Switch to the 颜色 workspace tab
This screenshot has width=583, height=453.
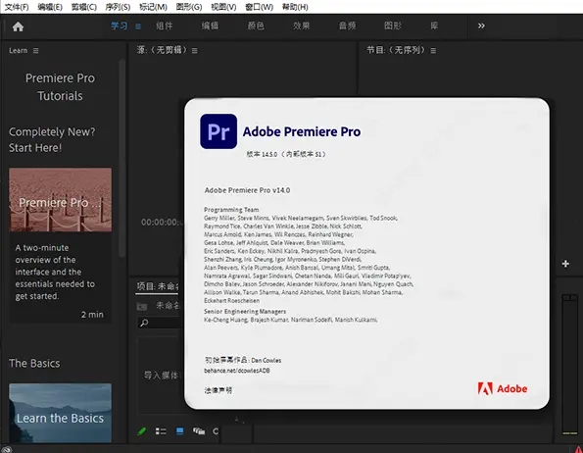click(256, 26)
